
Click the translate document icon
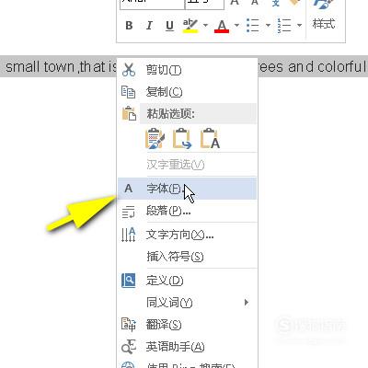[129, 325]
